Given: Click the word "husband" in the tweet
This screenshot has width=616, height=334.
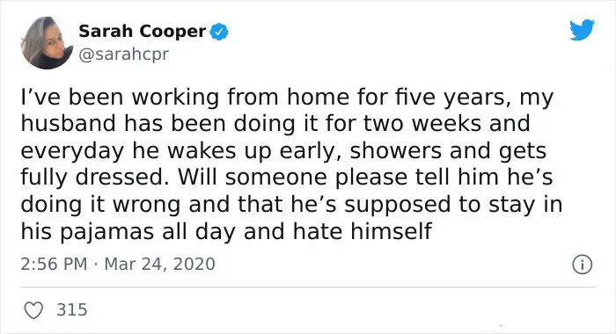Looking at the screenshot, I should click(x=69, y=123).
